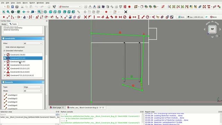222x125 pixels.
Task: Collapse the Elements panel
Action: pyautogui.click(x=43, y=82)
